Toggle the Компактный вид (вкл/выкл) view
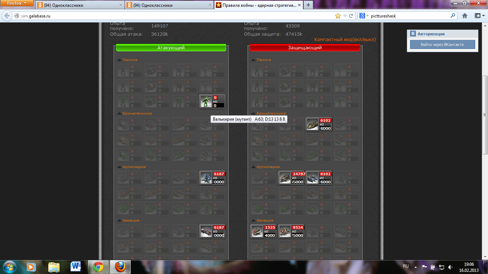The image size is (488, 274). click(x=345, y=40)
